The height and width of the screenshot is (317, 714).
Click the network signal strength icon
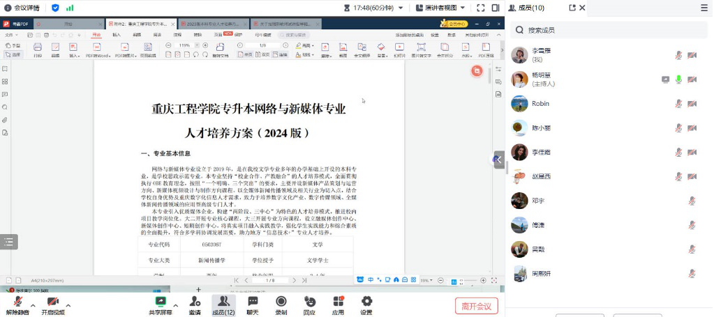[x=70, y=8]
